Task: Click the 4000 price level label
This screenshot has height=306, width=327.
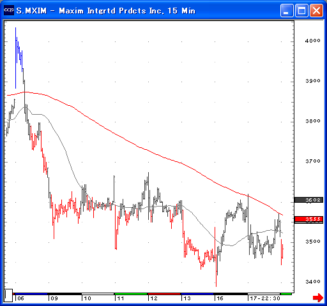Action: point(313,41)
